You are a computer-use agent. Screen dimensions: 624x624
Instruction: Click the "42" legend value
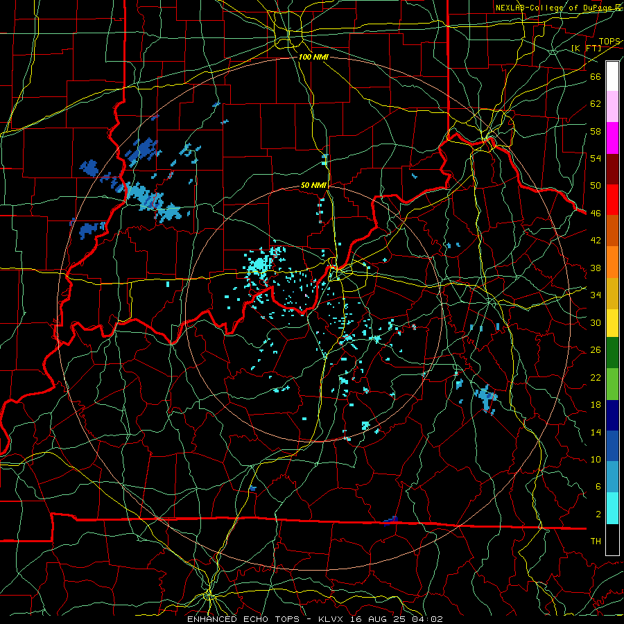coord(596,241)
